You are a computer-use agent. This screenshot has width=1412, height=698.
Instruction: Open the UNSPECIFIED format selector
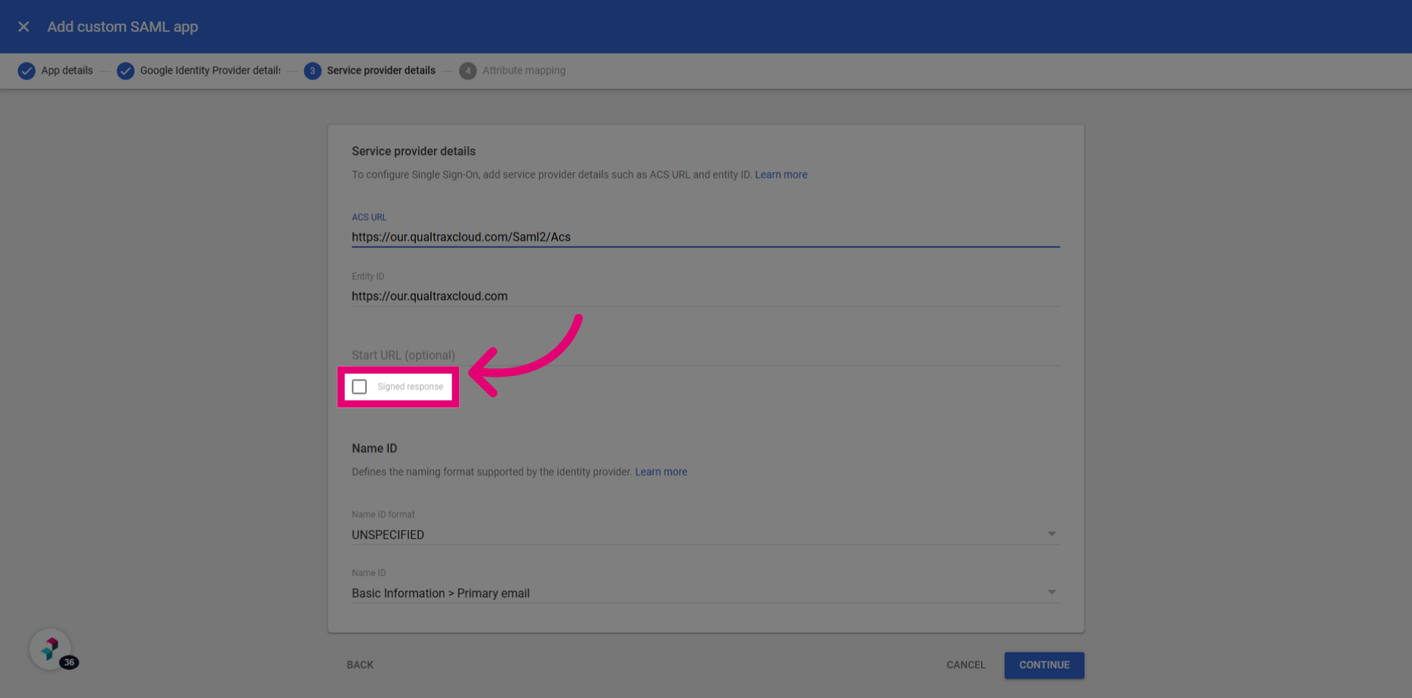pos(705,534)
